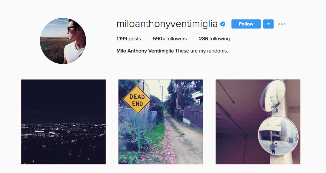Open the Dead End alley photo
The image size is (326, 173).
click(x=161, y=122)
